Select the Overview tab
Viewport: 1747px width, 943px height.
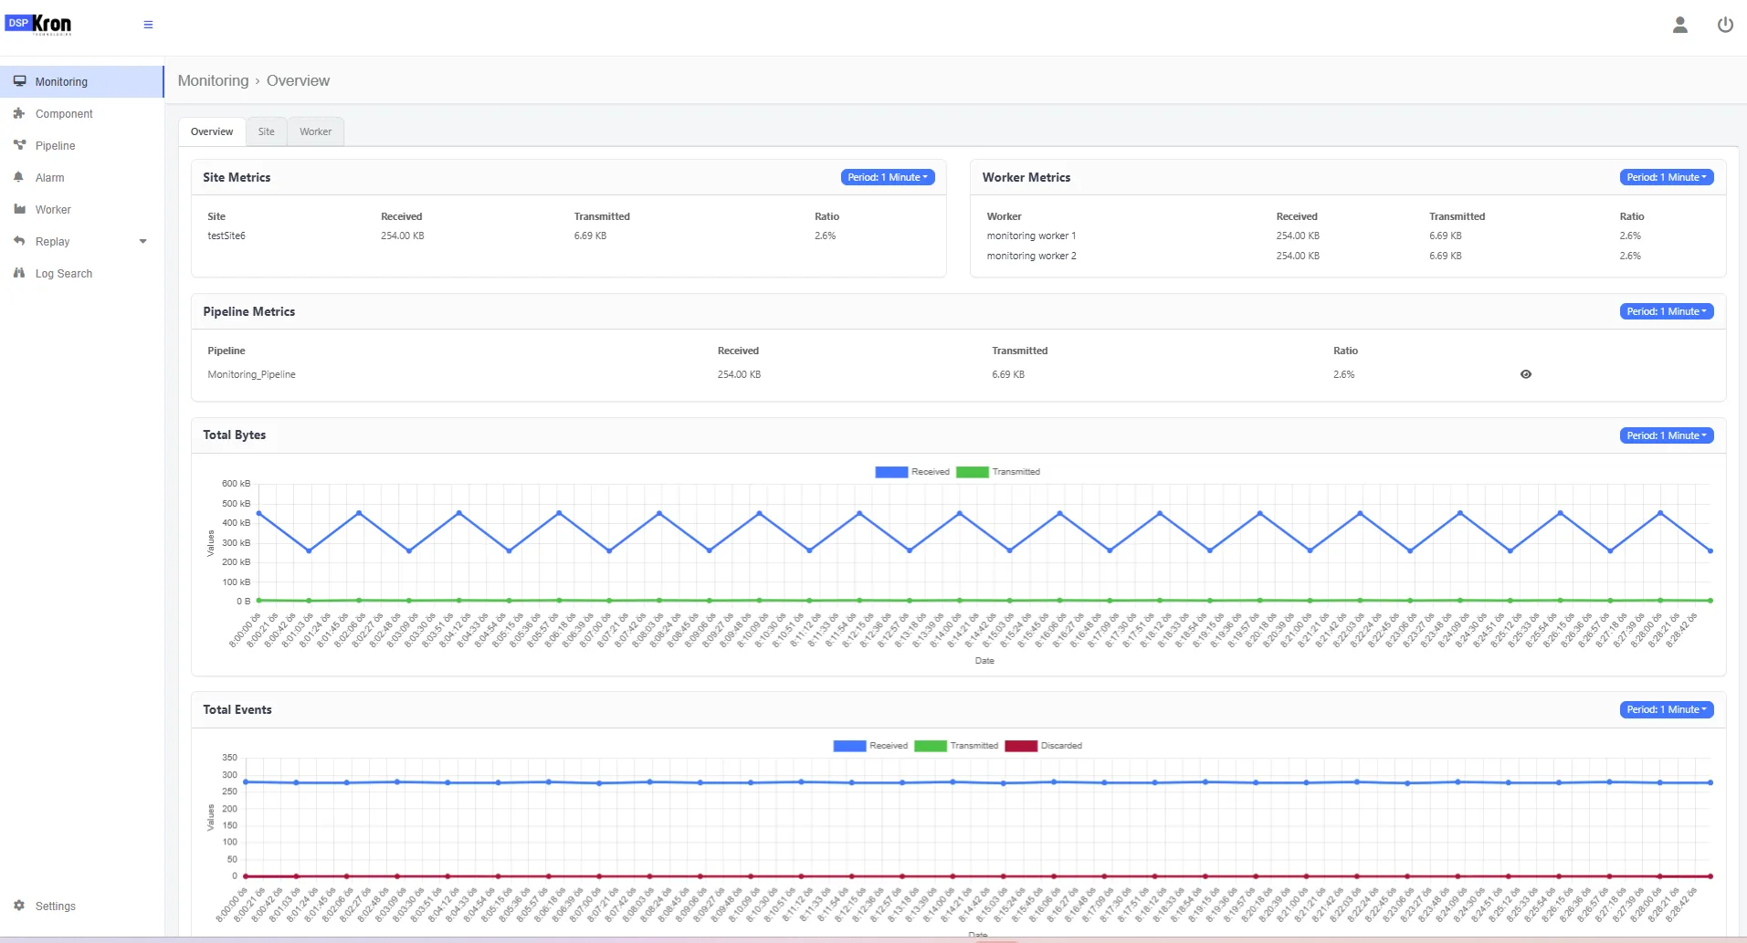click(x=212, y=131)
